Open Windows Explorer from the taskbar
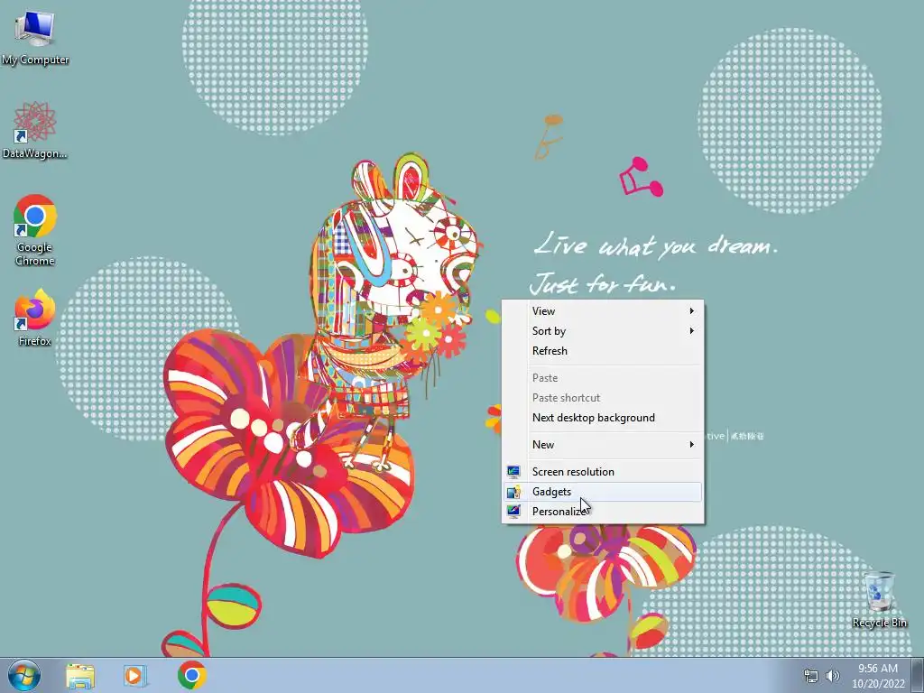 [x=80, y=675]
